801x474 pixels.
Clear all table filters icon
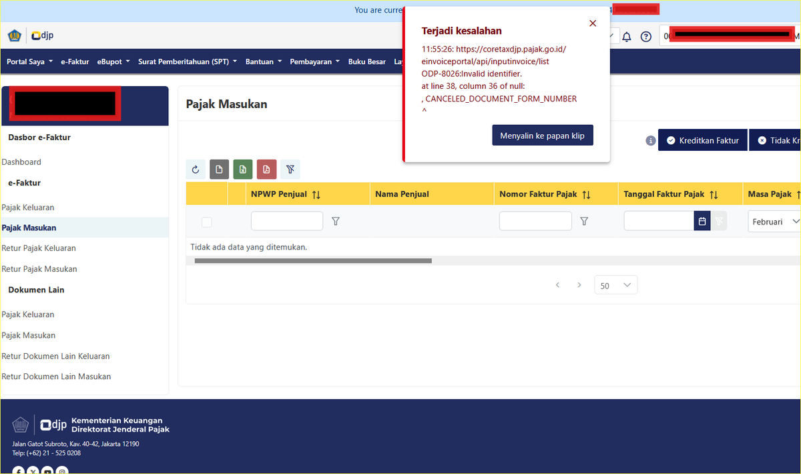click(290, 170)
